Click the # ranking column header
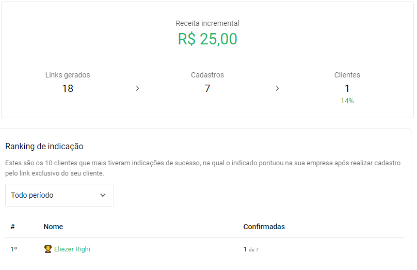The image size is (417, 270). point(12,227)
